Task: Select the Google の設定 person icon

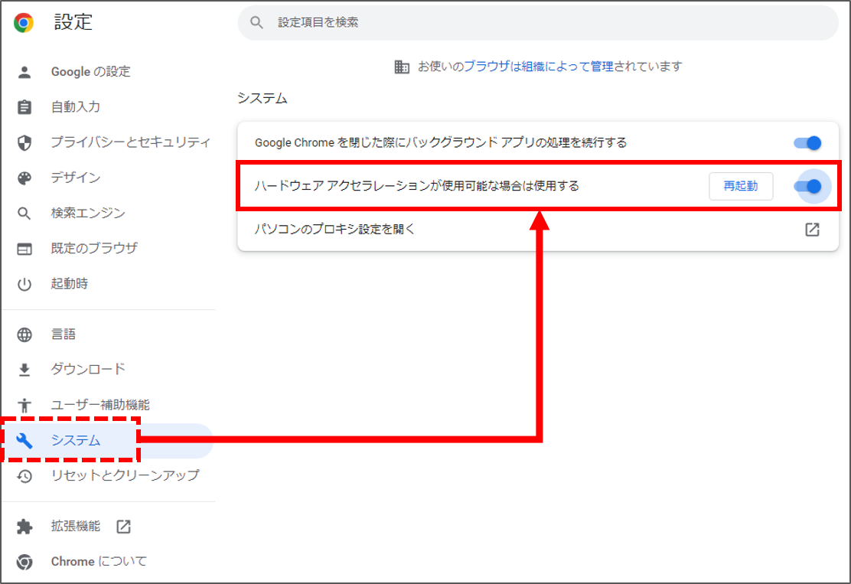Action: (25, 71)
